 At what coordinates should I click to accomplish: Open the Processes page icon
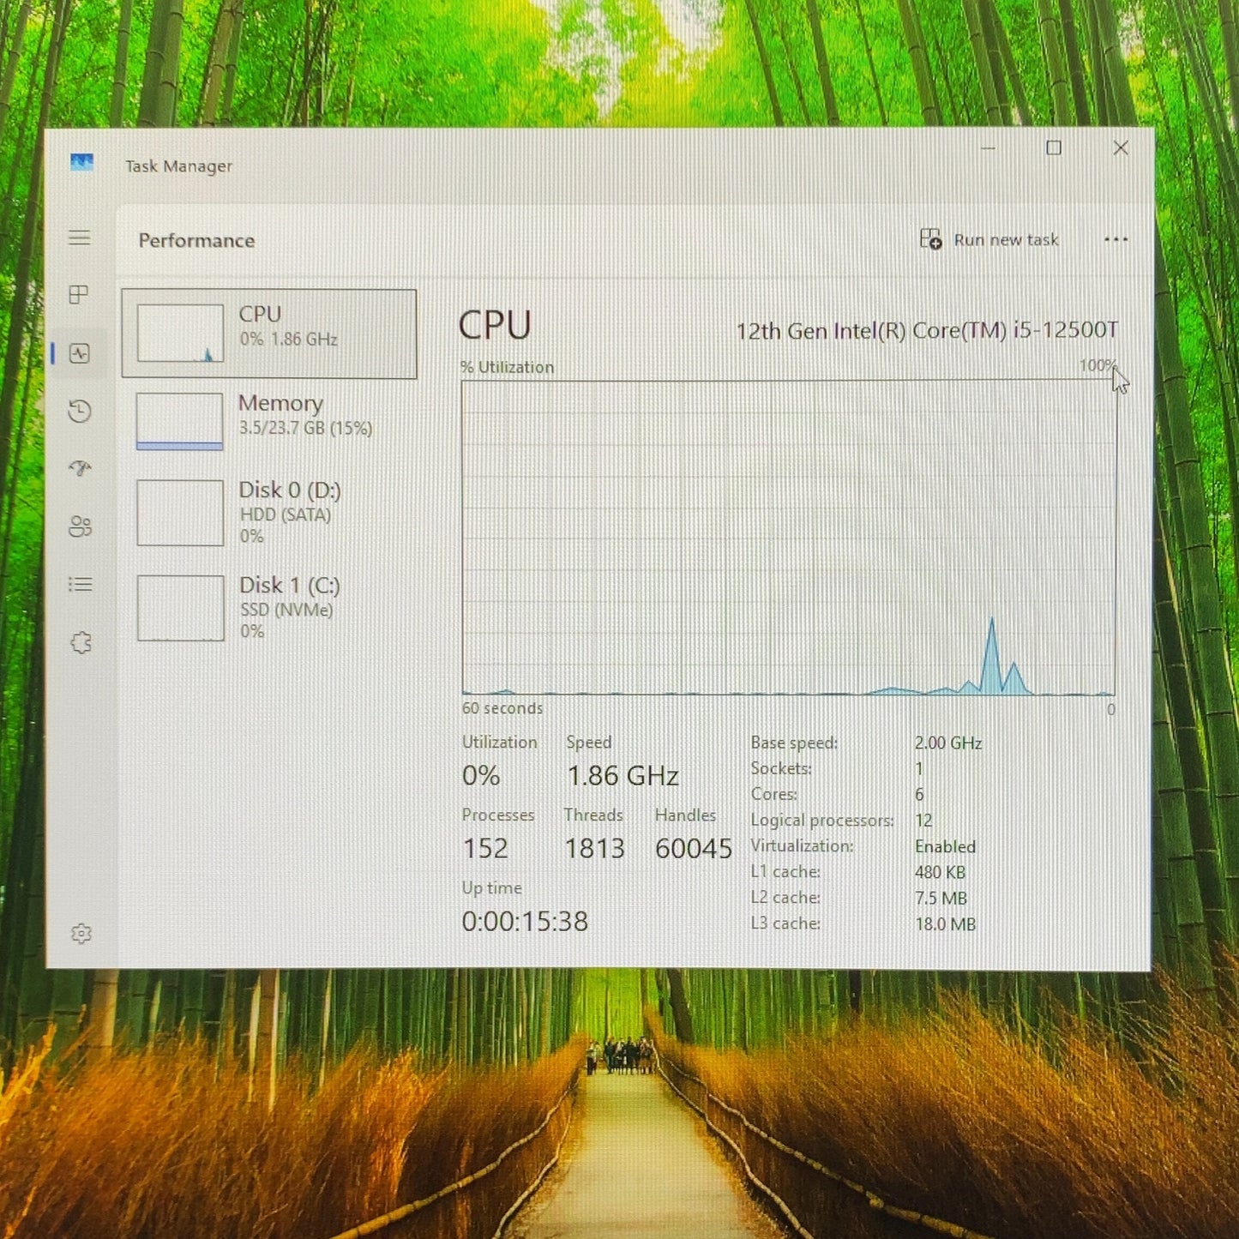pos(79,295)
